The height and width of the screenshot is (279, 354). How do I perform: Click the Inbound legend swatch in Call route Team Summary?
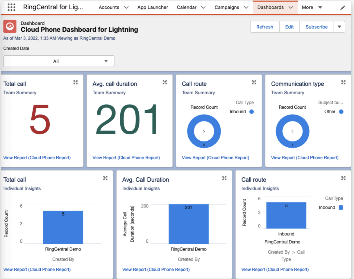click(252, 112)
